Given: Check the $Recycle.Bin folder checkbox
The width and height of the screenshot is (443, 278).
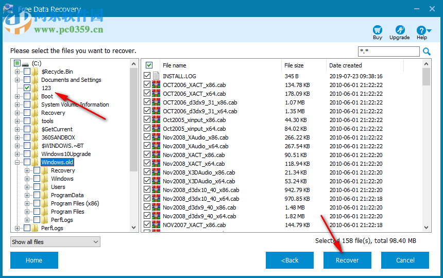Looking at the screenshot, I should pos(27,71).
